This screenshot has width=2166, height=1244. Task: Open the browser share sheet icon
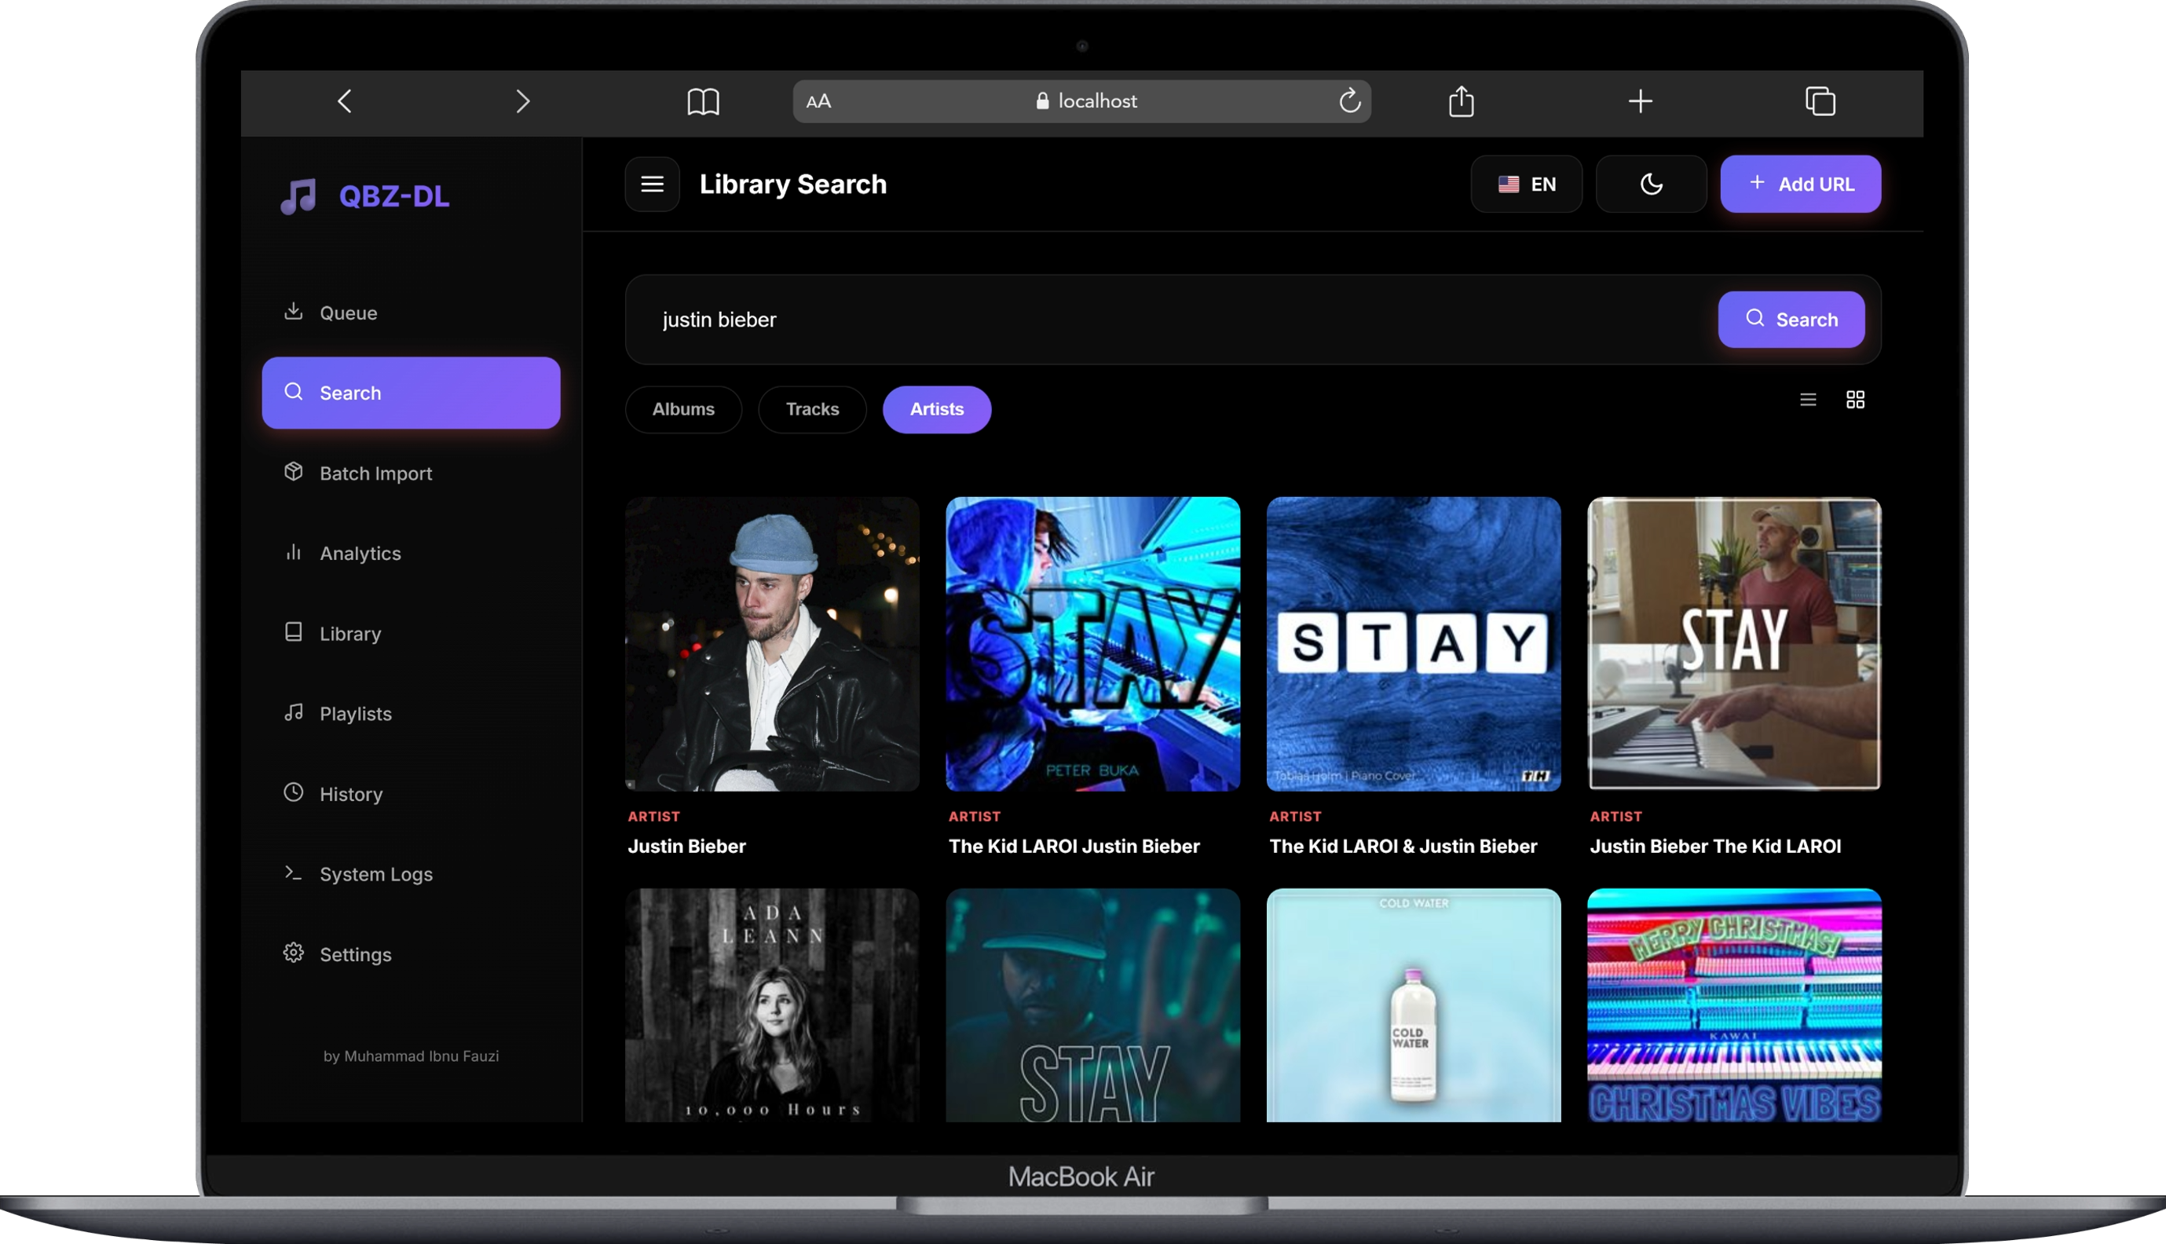point(1462,101)
